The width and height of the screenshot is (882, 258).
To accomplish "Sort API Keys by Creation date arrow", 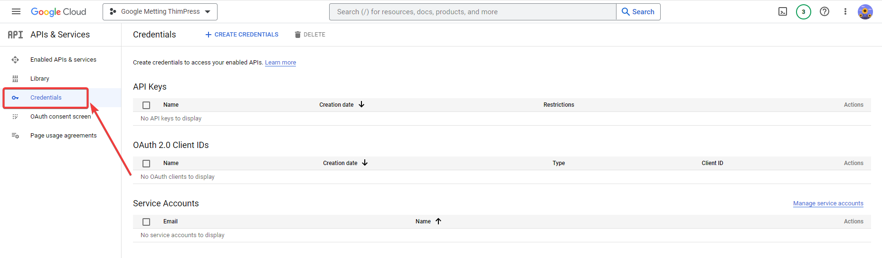I will (x=361, y=104).
